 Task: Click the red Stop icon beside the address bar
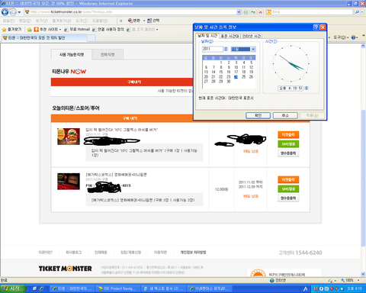click(260, 12)
